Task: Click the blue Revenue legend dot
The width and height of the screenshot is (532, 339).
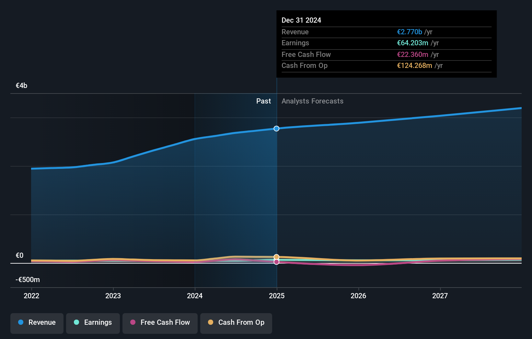Action: pos(20,322)
